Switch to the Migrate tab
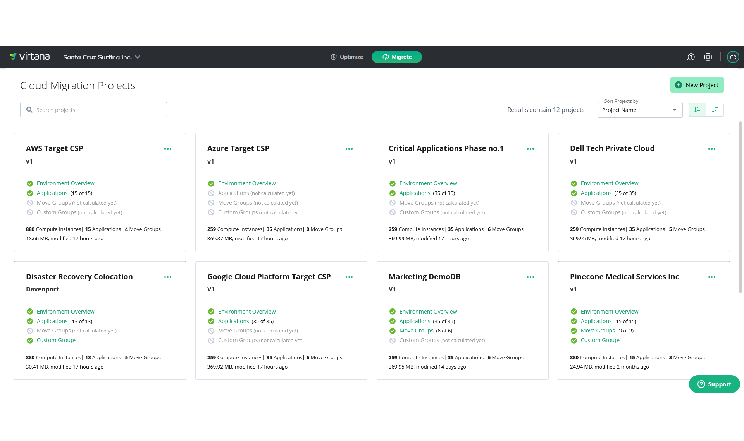This screenshot has width=744, height=441. click(397, 57)
